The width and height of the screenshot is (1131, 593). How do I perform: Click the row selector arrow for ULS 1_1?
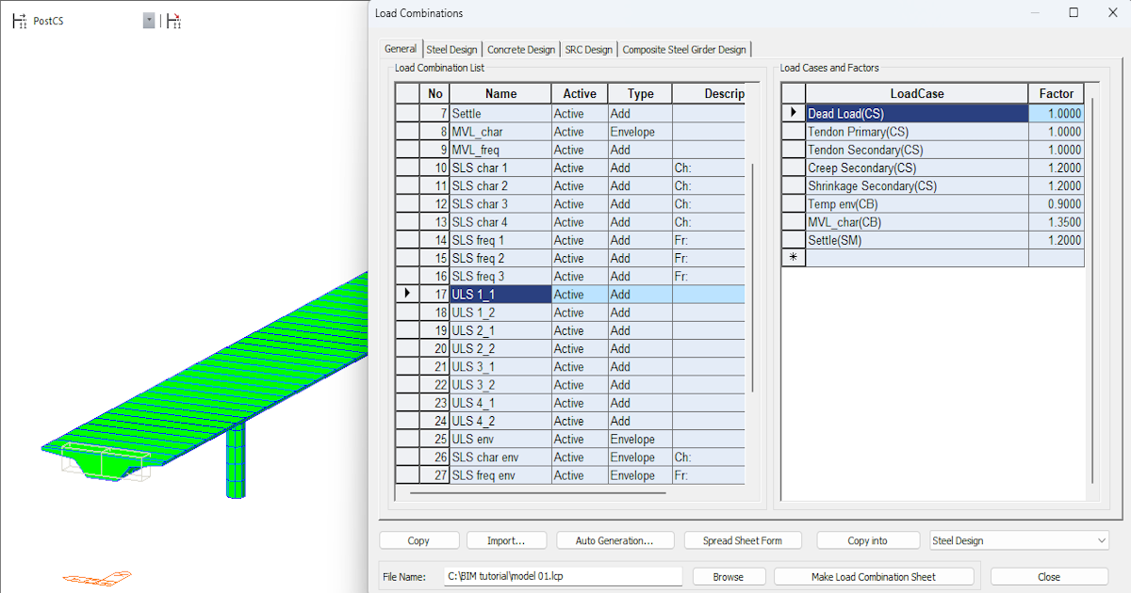click(x=407, y=295)
